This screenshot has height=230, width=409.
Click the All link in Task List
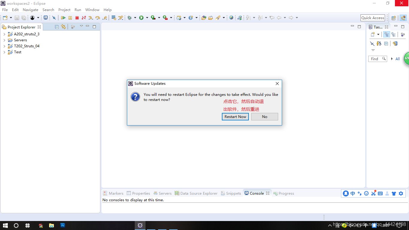[398, 59]
